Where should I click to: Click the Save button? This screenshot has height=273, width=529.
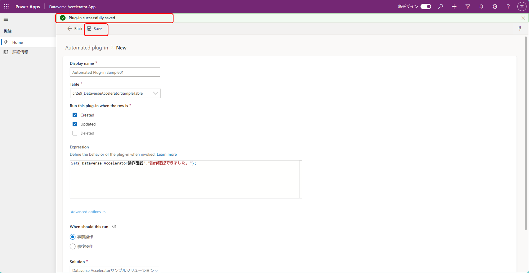coord(95,29)
